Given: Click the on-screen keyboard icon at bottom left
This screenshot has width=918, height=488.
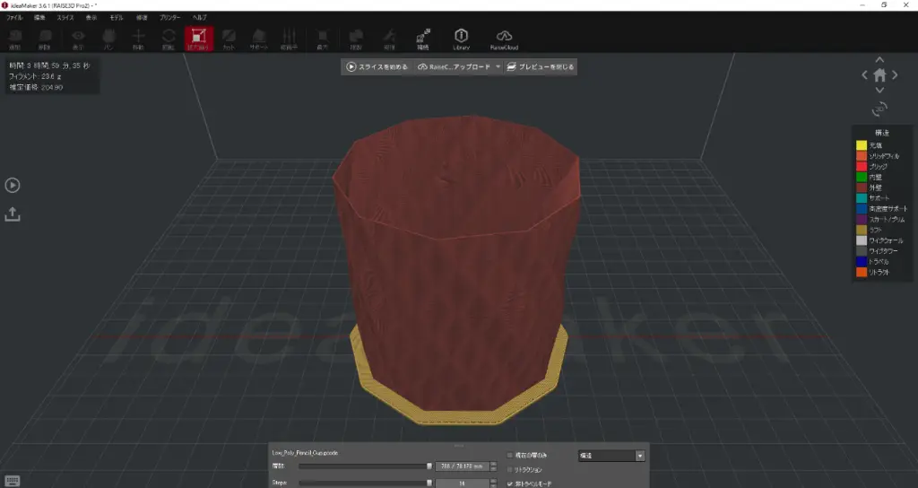Looking at the screenshot, I should click(x=13, y=480).
